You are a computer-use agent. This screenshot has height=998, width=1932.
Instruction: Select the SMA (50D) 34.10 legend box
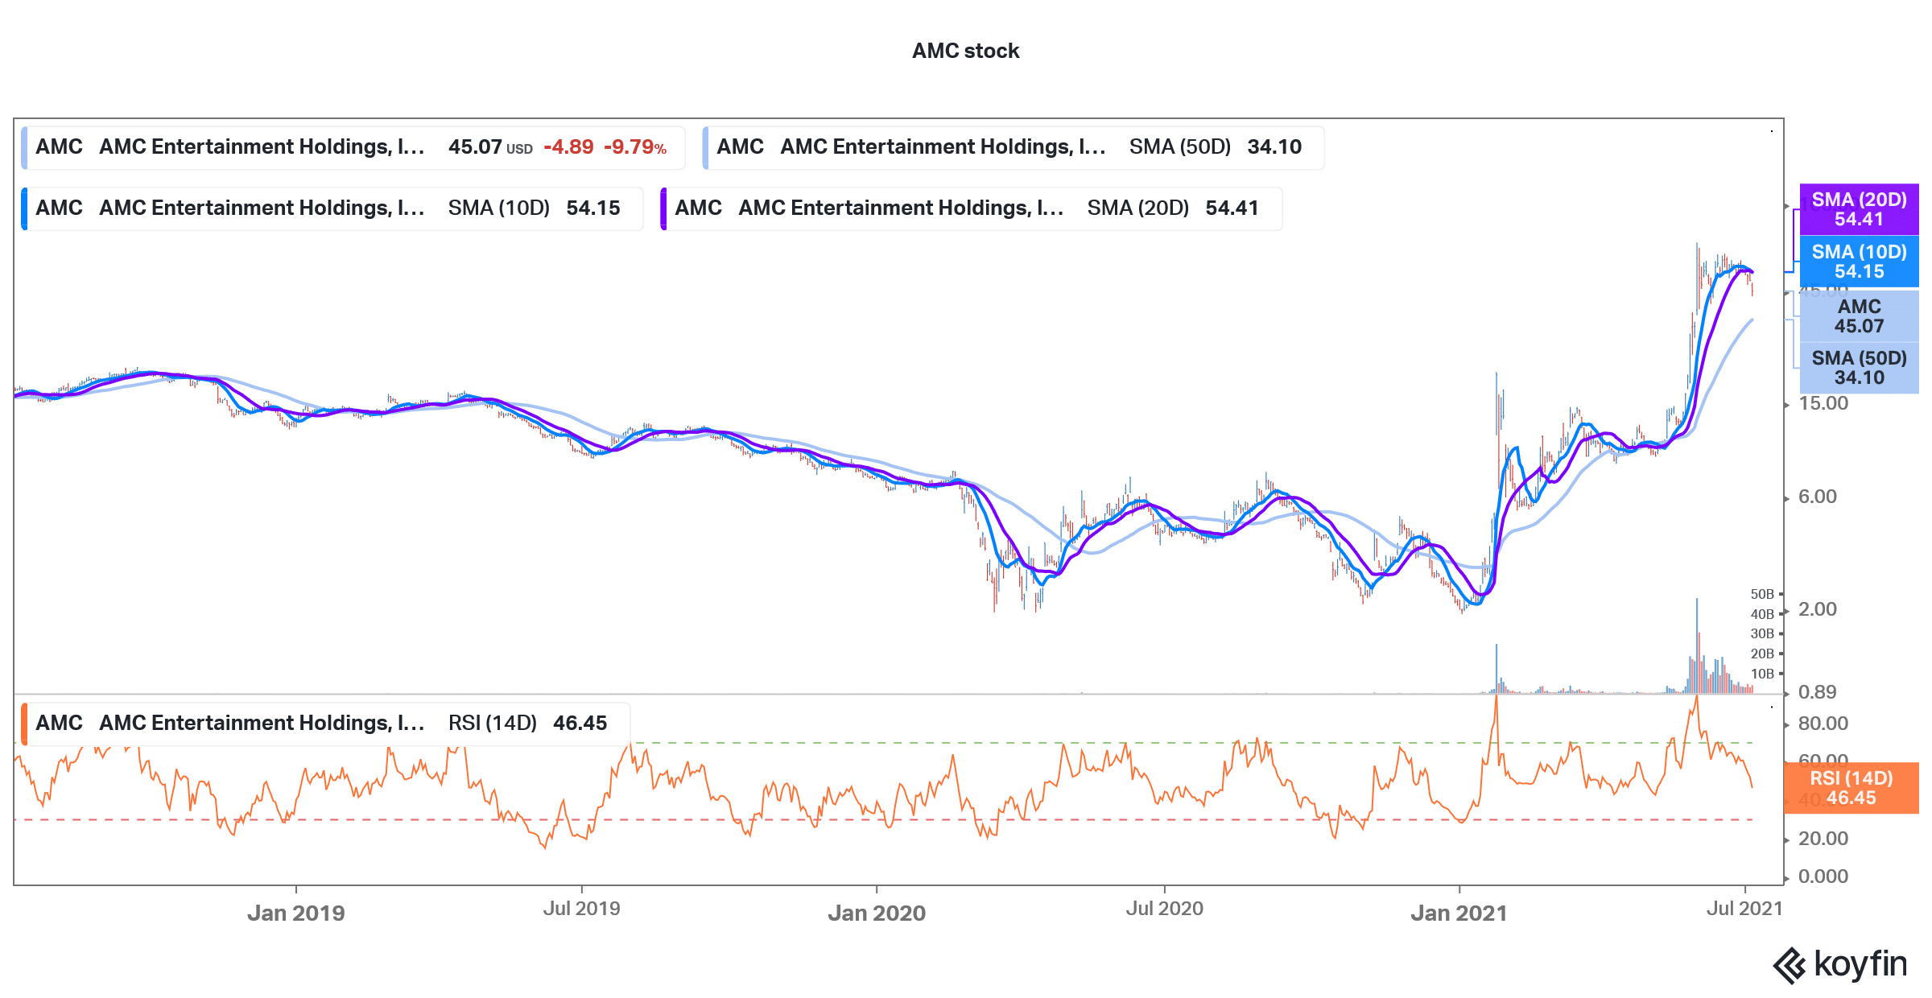(x=1013, y=147)
